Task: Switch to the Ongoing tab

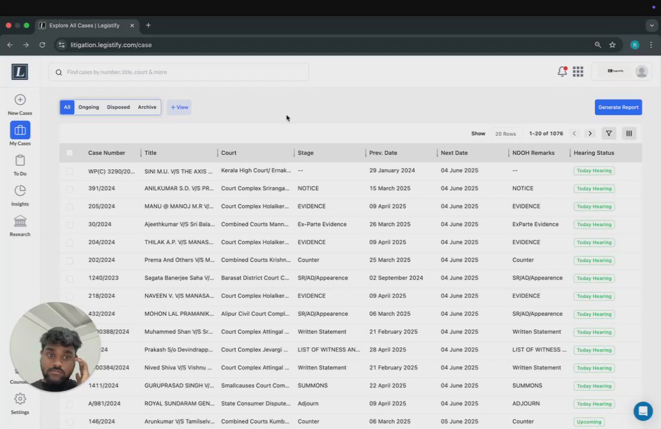Action: click(88, 107)
